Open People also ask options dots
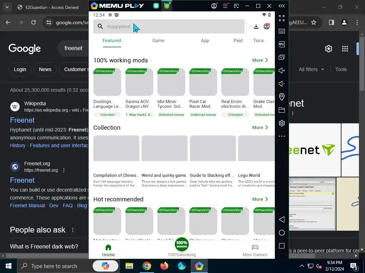The image size is (365, 273). click(73, 230)
